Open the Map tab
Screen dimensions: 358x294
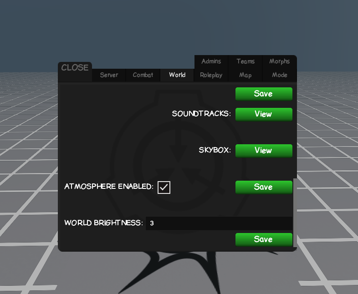[245, 75]
